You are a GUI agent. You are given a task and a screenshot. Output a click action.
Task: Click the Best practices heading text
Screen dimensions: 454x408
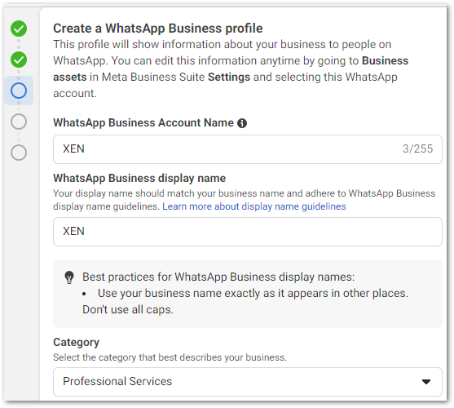pos(218,277)
